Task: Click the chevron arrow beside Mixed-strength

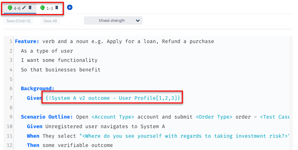Action: 138,21
